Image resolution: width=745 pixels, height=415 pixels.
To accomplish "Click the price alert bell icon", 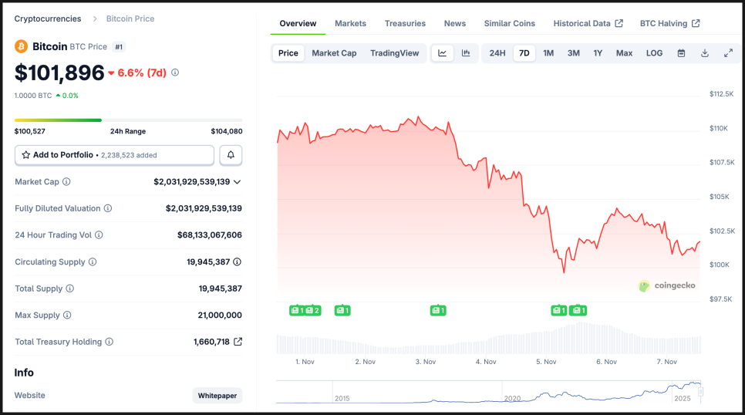I will pos(231,155).
